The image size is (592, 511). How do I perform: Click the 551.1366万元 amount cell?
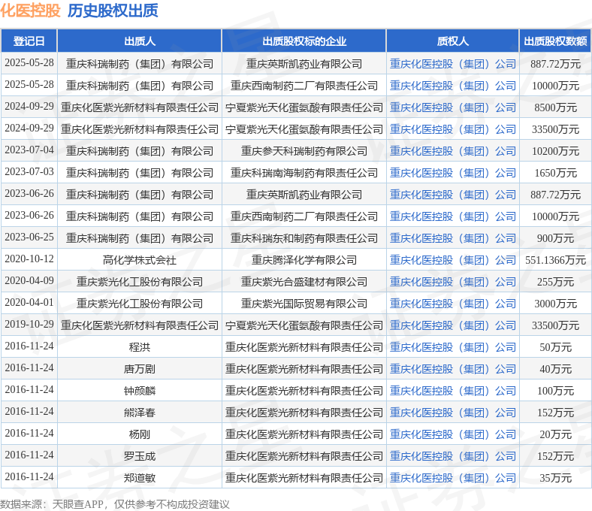coord(555,260)
